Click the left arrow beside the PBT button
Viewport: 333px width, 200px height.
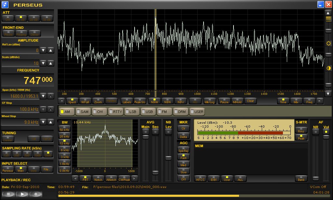tap(75, 179)
